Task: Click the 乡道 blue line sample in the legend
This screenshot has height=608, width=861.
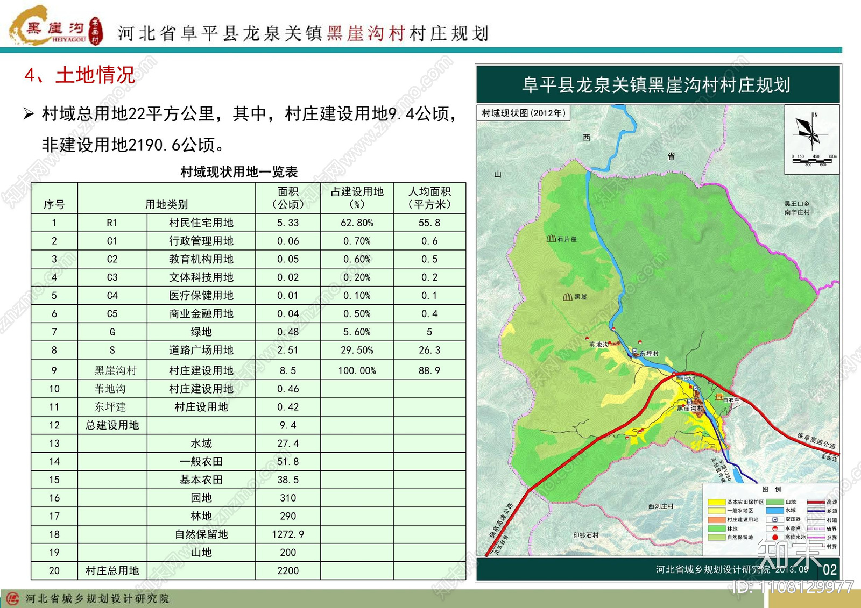Action: tap(816, 511)
